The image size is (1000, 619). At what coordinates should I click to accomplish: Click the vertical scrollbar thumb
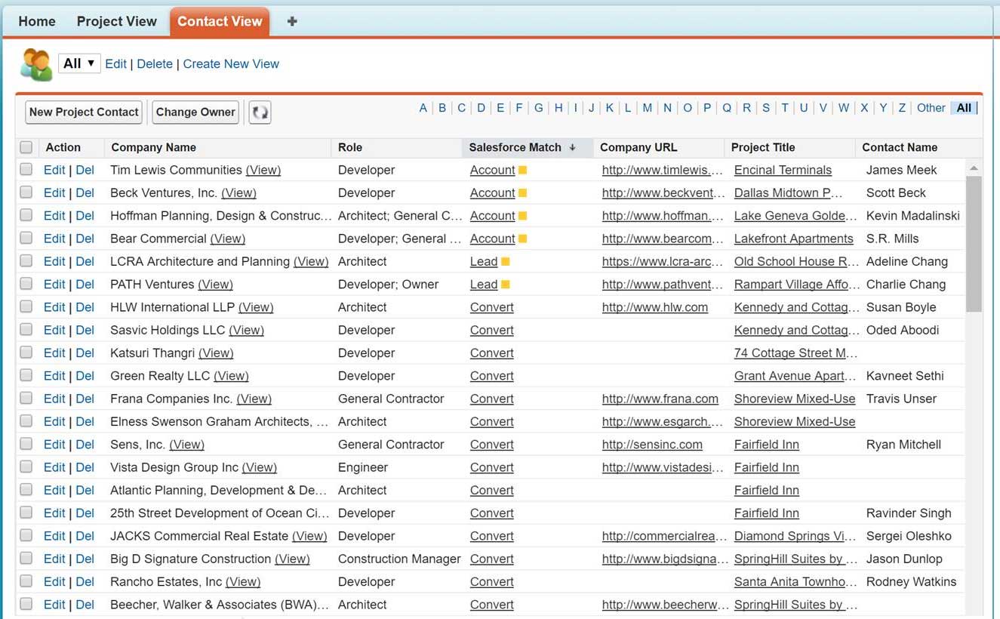(x=974, y=243)
